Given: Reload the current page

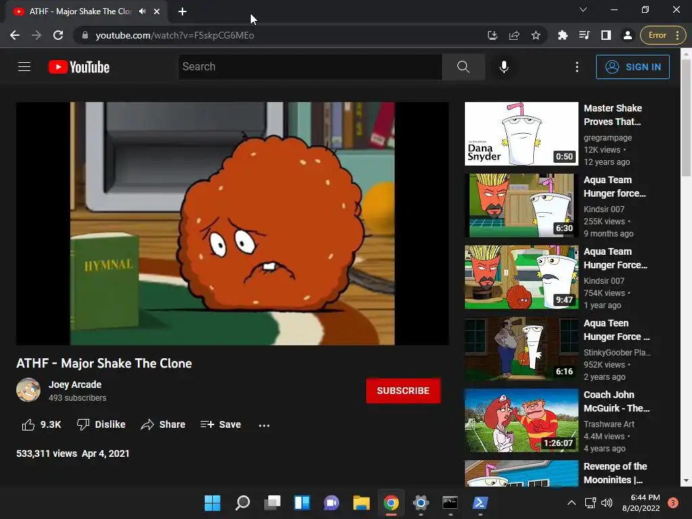Looking at the screenshot, I should 58,35.
